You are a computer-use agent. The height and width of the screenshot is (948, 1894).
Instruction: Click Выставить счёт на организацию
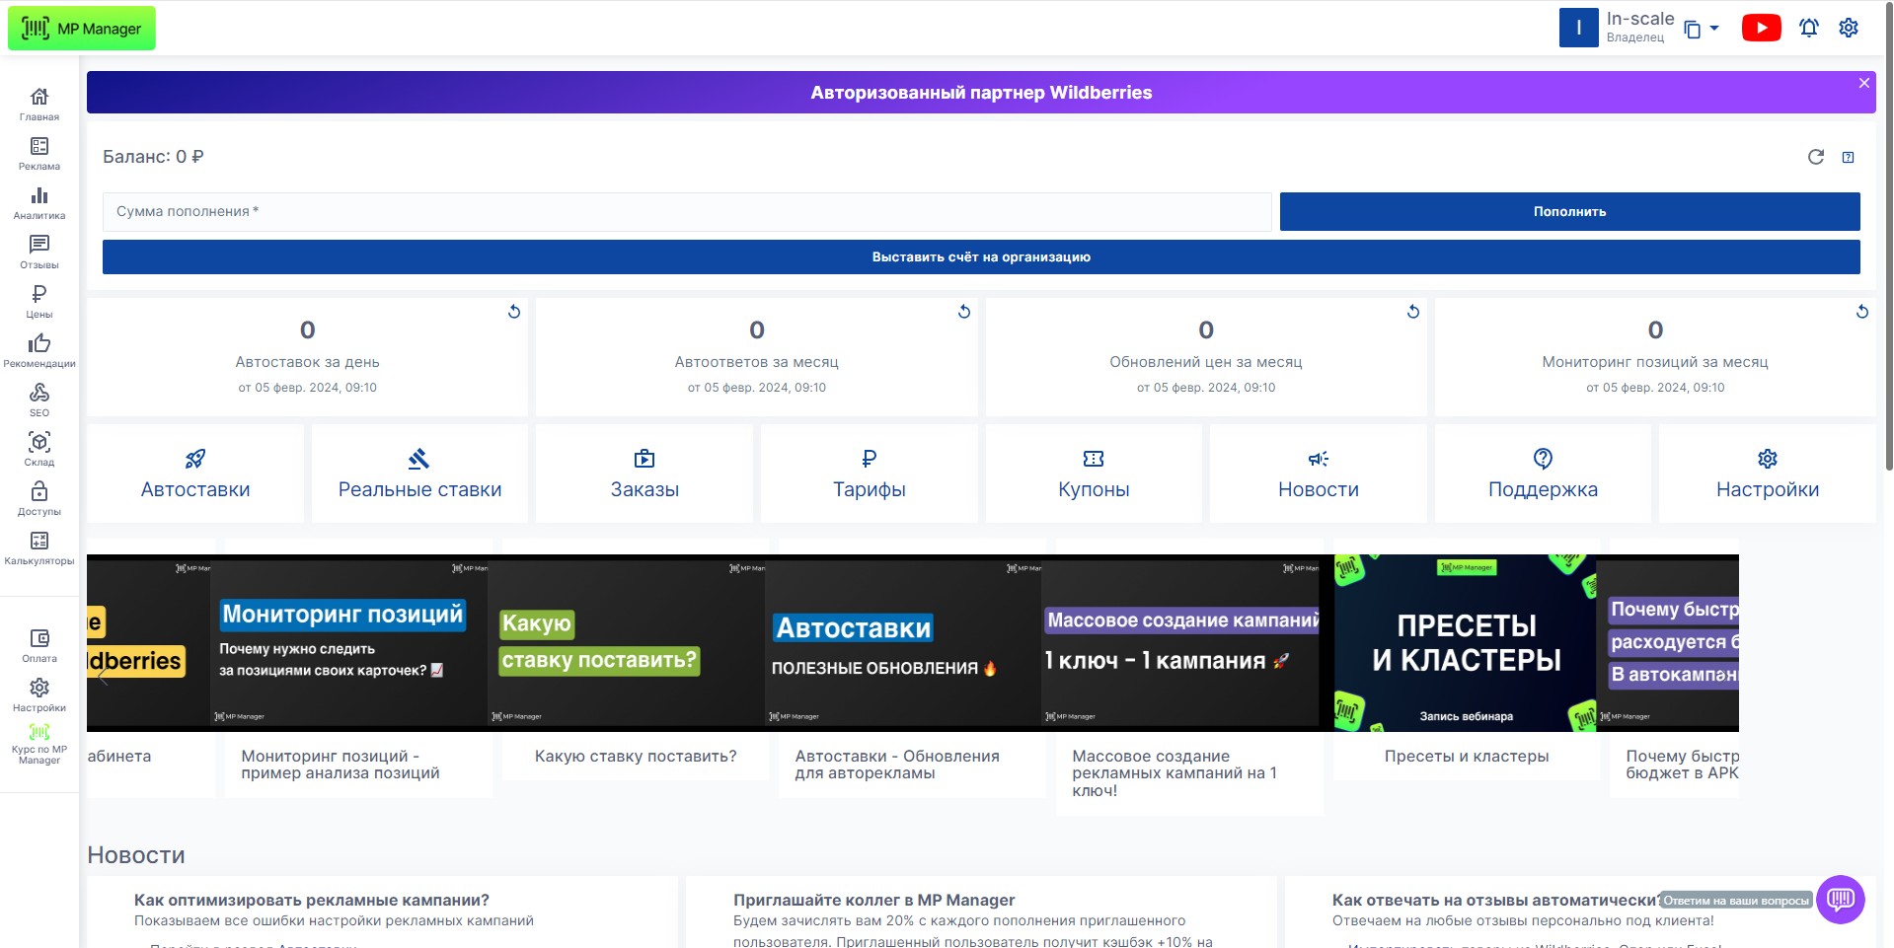(981, 257)
